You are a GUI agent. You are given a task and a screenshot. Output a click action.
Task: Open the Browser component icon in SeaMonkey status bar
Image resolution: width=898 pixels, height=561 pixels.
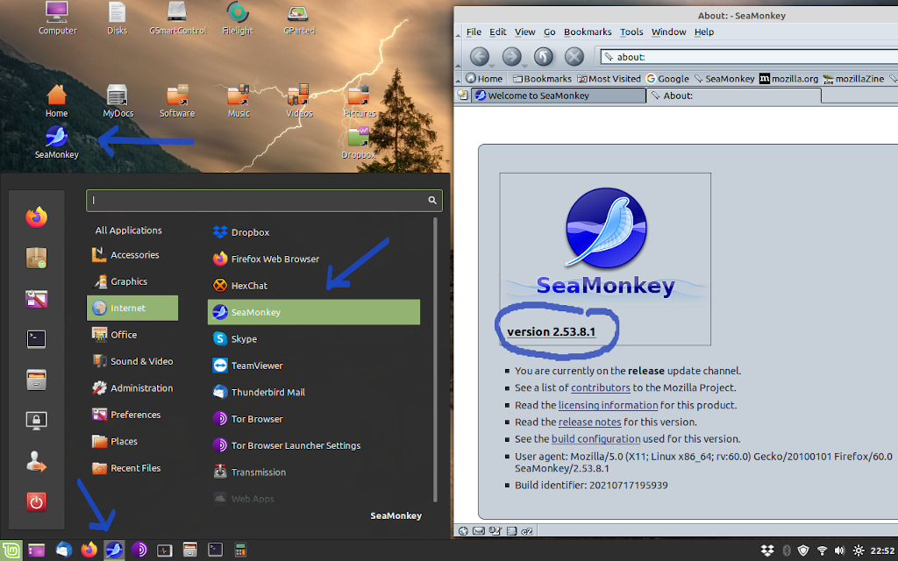463,531
